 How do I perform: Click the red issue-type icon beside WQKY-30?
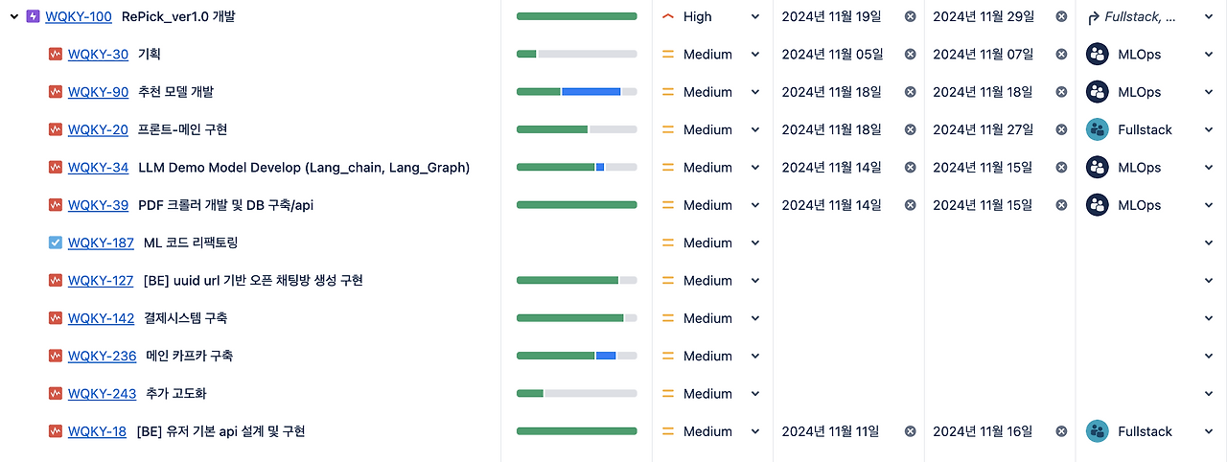pyautogui.click(x=56, y=55)
